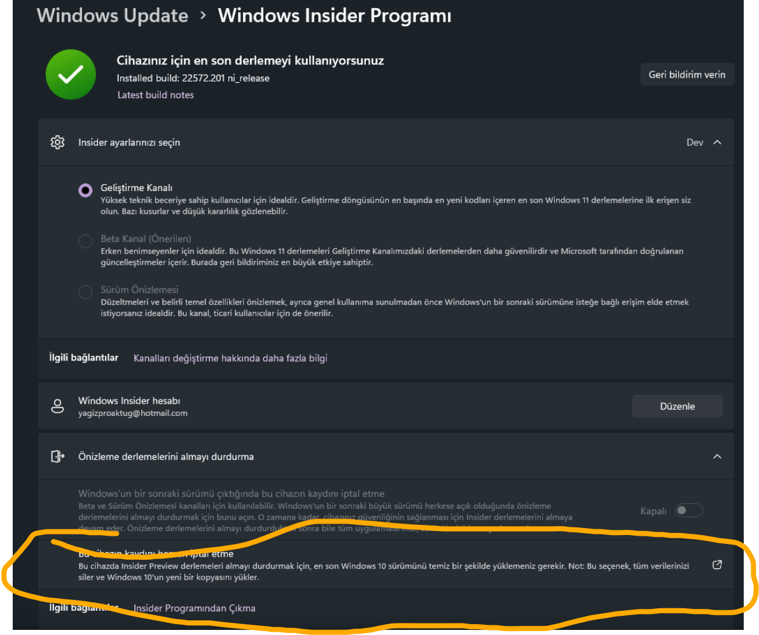Go back to Windows Update breadcrumb

113,15
